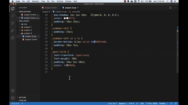Open the Run and Debug view
The image size is (188, 105).
click(x=13, y=30)
